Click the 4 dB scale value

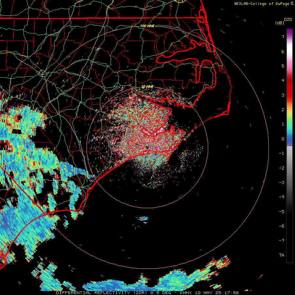click(x=283, y=81)
